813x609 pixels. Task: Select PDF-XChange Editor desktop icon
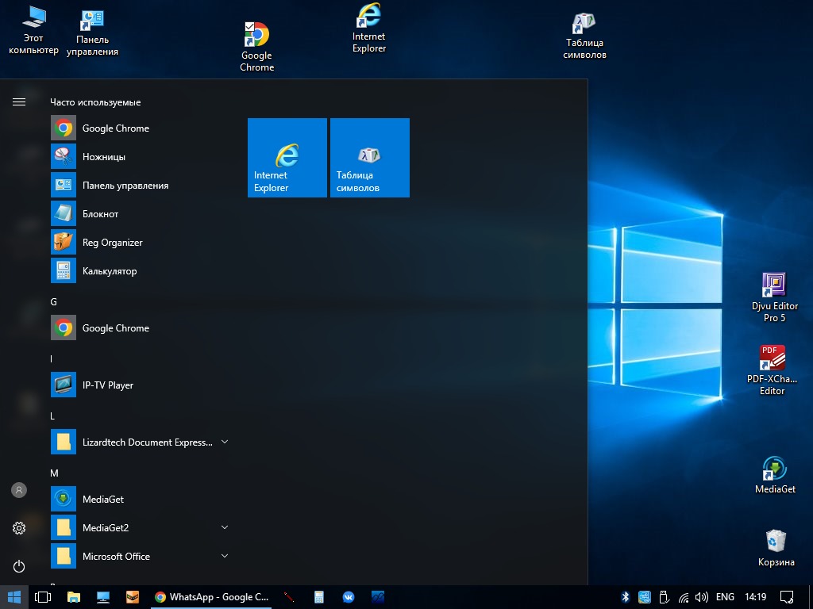click(772, 370)
